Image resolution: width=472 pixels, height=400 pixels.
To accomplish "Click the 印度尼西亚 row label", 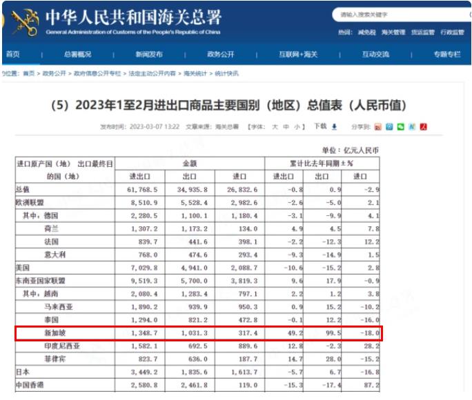I will [x=62, y=346].
